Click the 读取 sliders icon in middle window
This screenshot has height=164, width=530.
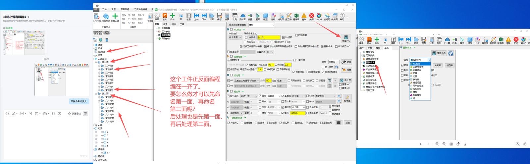point(189,16)
